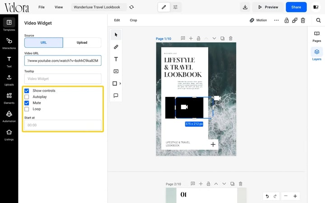This screenshot has width=325, height=203.
Task: Open the Text sidebar panel
Action: (x=9, y=61)
